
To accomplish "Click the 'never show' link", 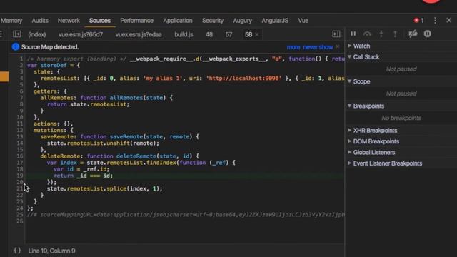I will click(318, 47).
